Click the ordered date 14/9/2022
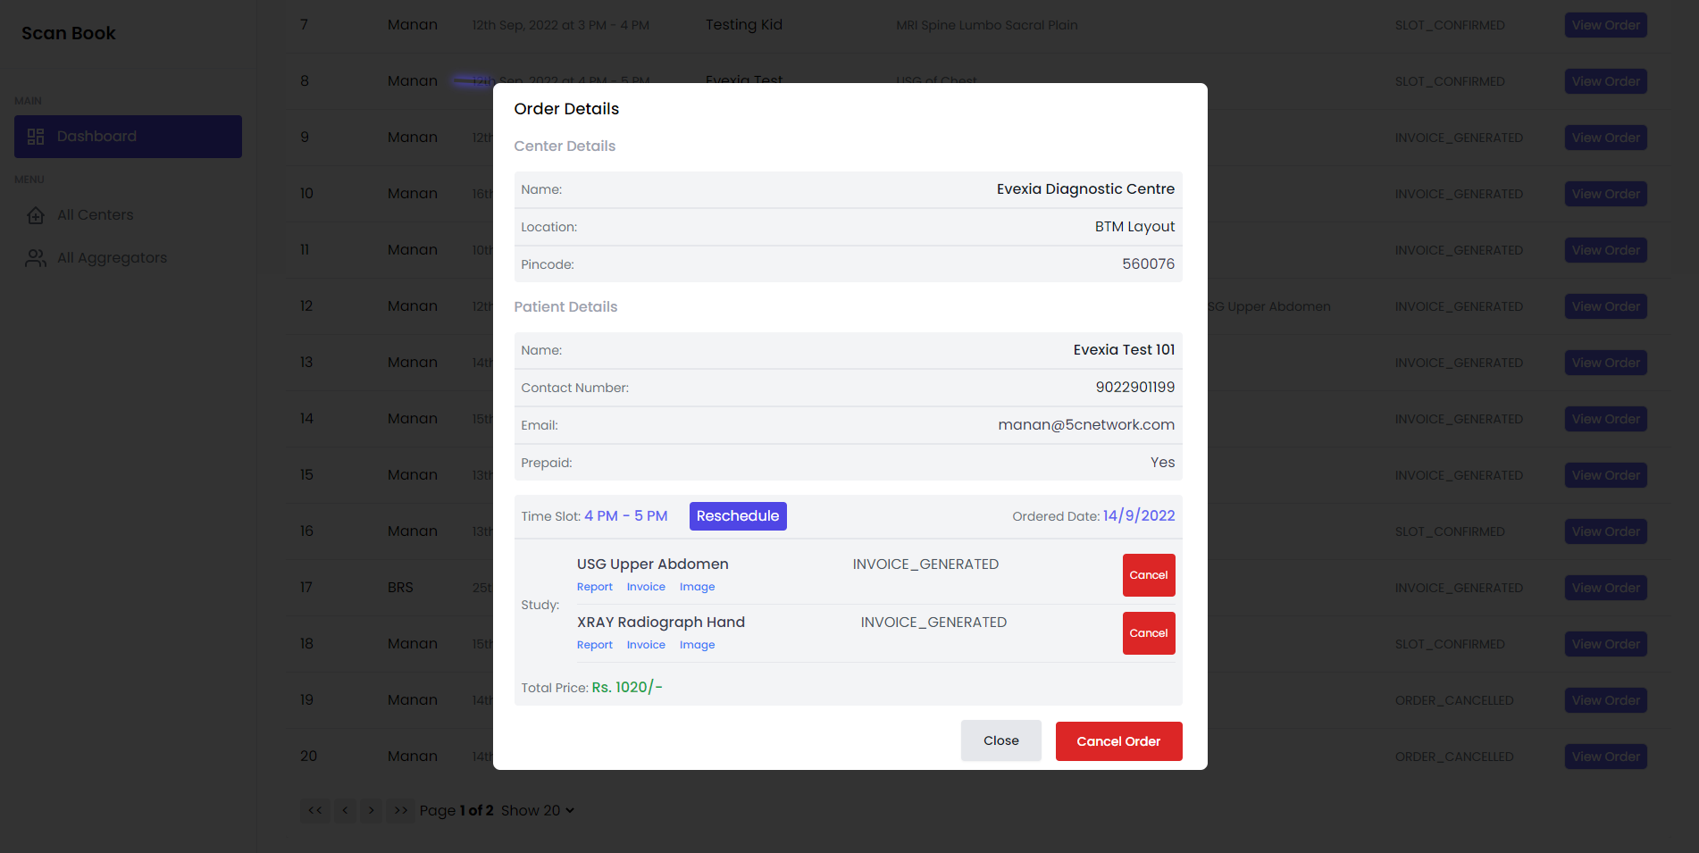Viewport: 1699px width, 853px height. pos(1139,516)
